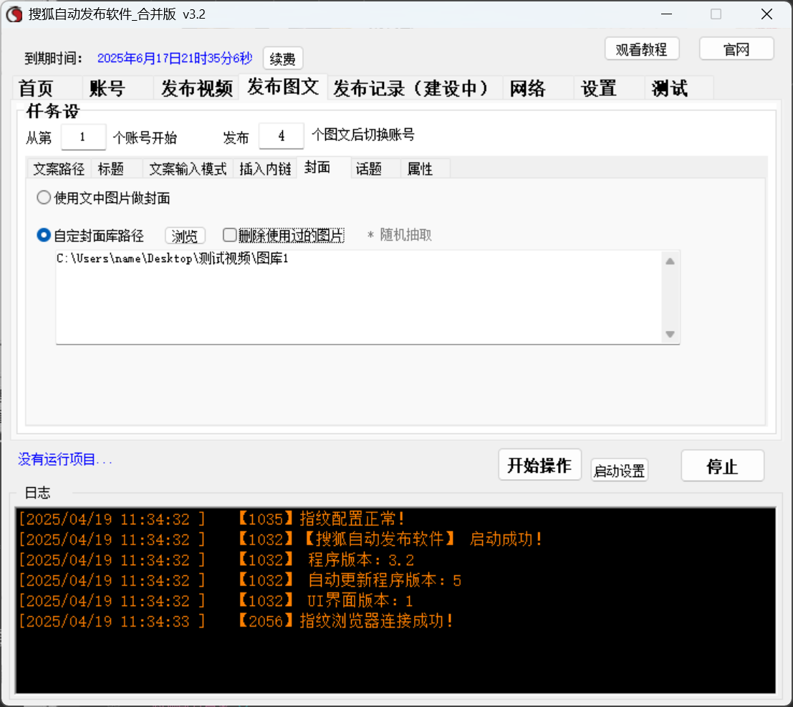This screenshot has width=793, height=707.
Task: Switch to 文案输入模式 sub-tab
Action: click(188, 169)
